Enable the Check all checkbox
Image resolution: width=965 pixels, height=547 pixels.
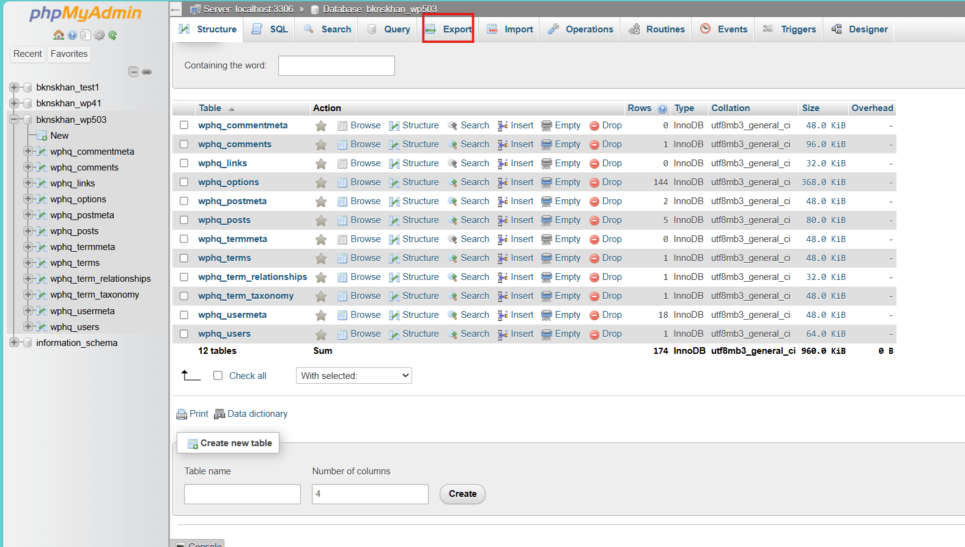click(x=218, y=376)
